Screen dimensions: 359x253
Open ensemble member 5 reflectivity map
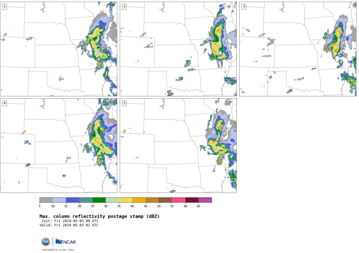click(x=178, y=145)
